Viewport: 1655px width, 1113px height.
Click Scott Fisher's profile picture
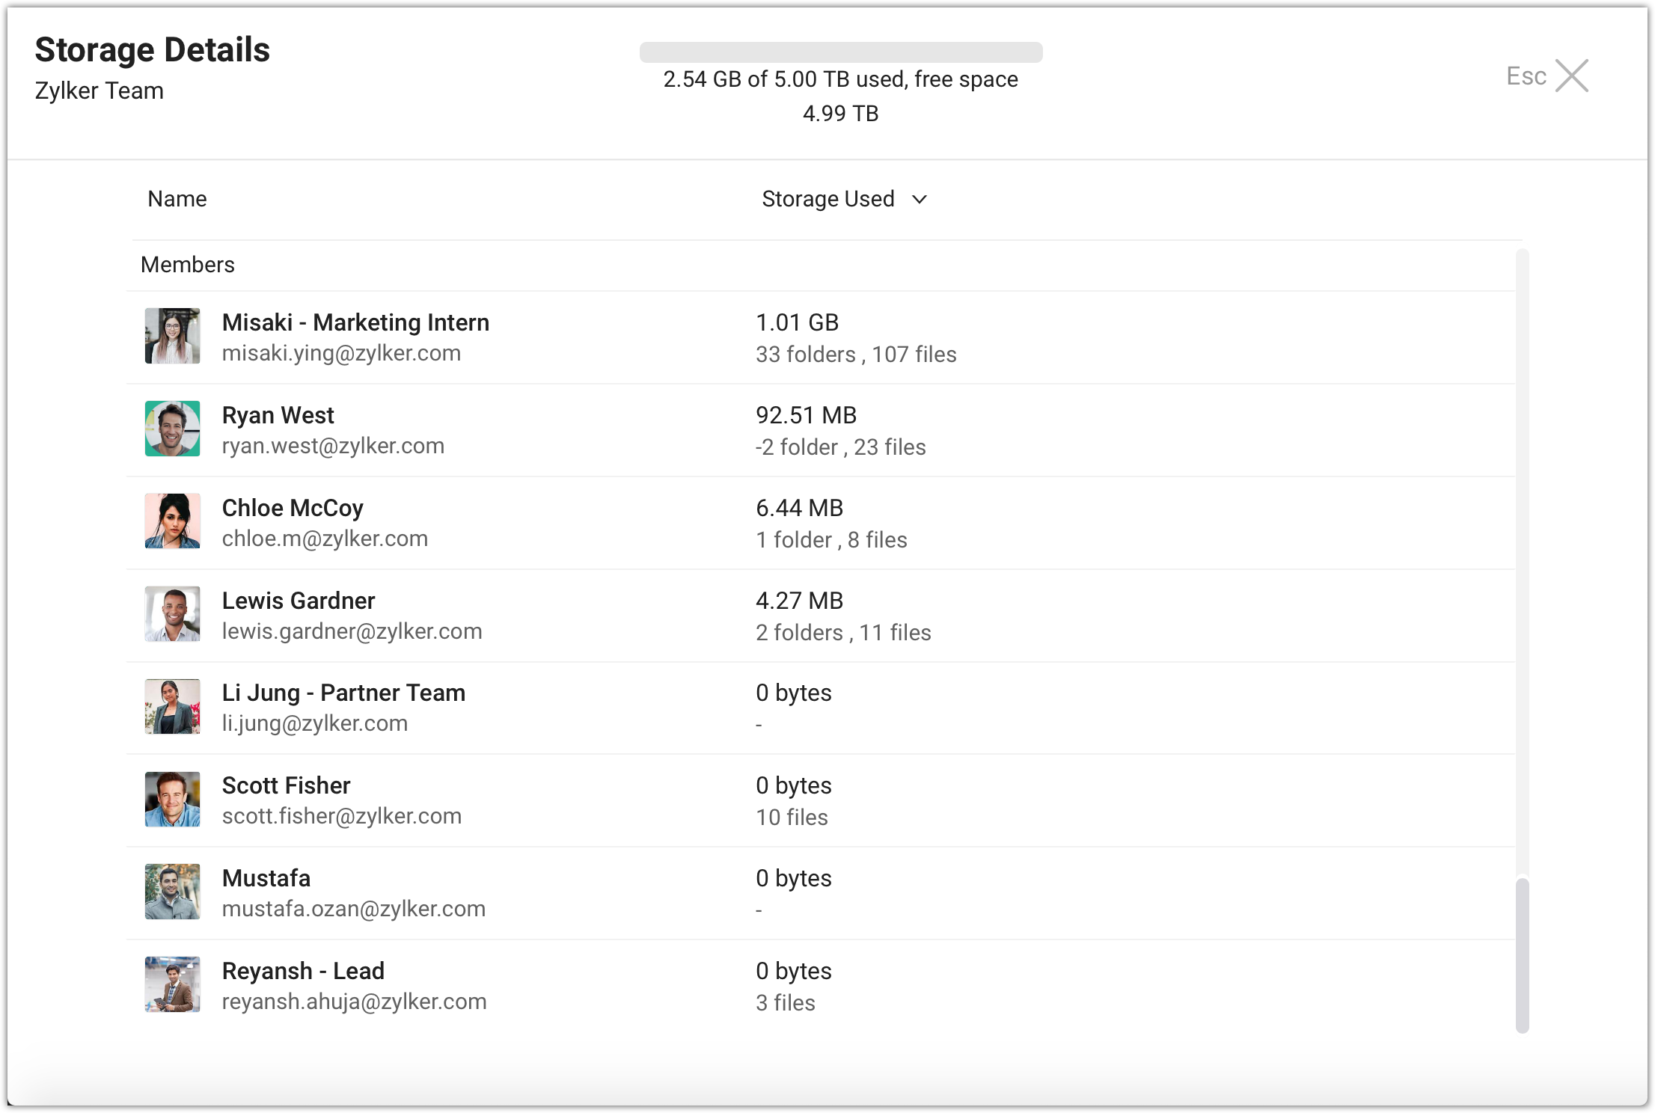172,800
